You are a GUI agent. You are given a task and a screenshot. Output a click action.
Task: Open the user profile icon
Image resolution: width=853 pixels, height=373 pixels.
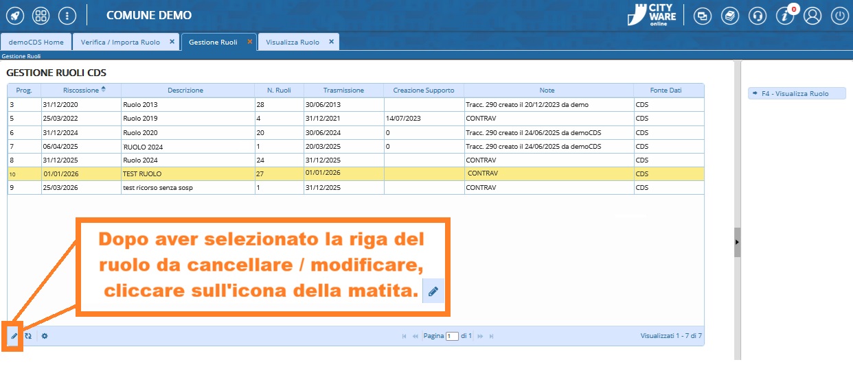pyautogui.click(x=812, y=16)
